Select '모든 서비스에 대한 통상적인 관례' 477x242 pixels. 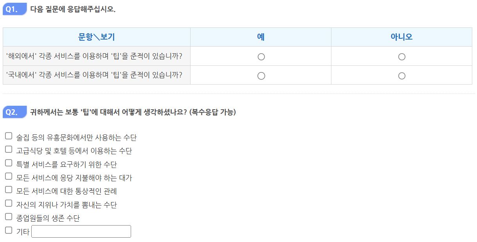tap(8, 191)
